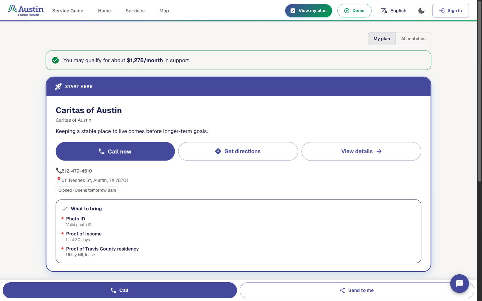Click the checkmark beside What to bring
482x301 pixels.
[65, 209]
